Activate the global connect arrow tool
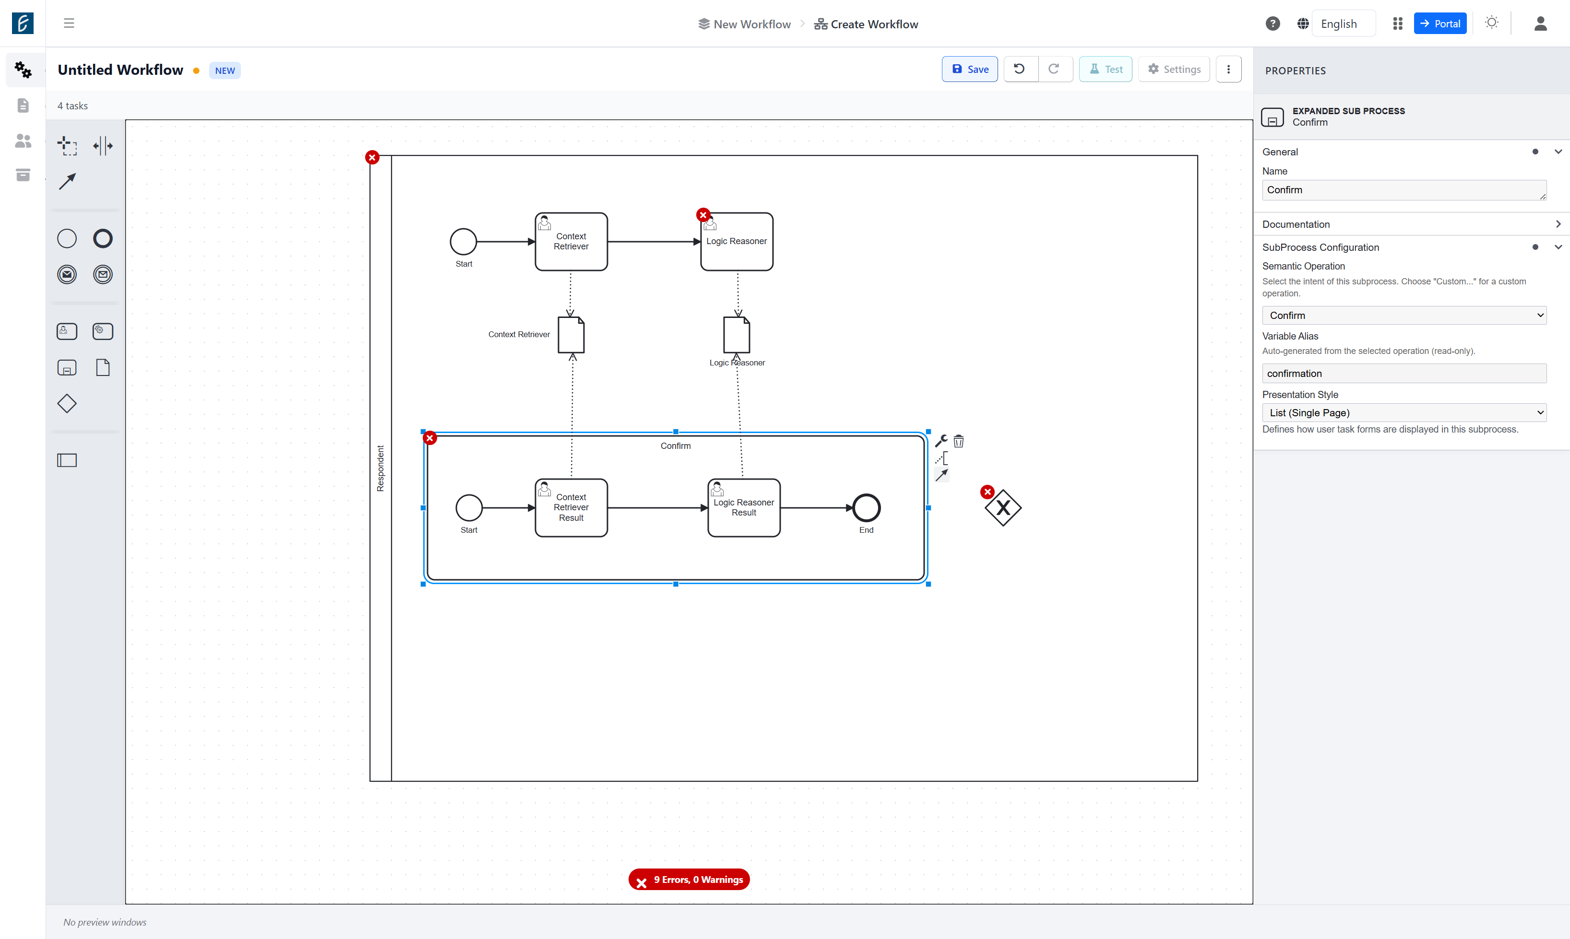1570x939 pixels. click(67, 182)
